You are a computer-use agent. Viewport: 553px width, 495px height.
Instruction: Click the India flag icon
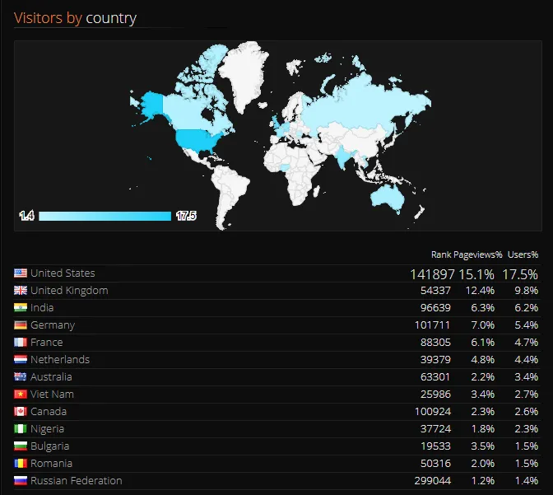(21, 307)
